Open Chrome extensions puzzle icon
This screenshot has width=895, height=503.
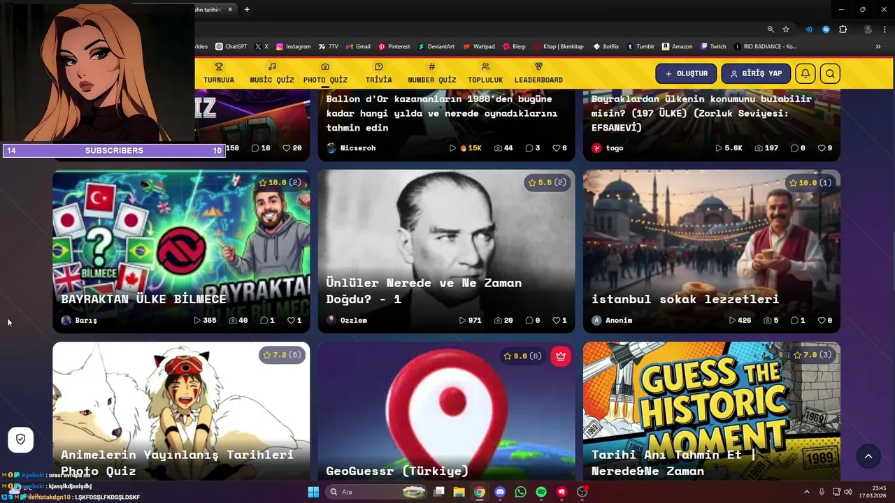click(x=843, y=29)
